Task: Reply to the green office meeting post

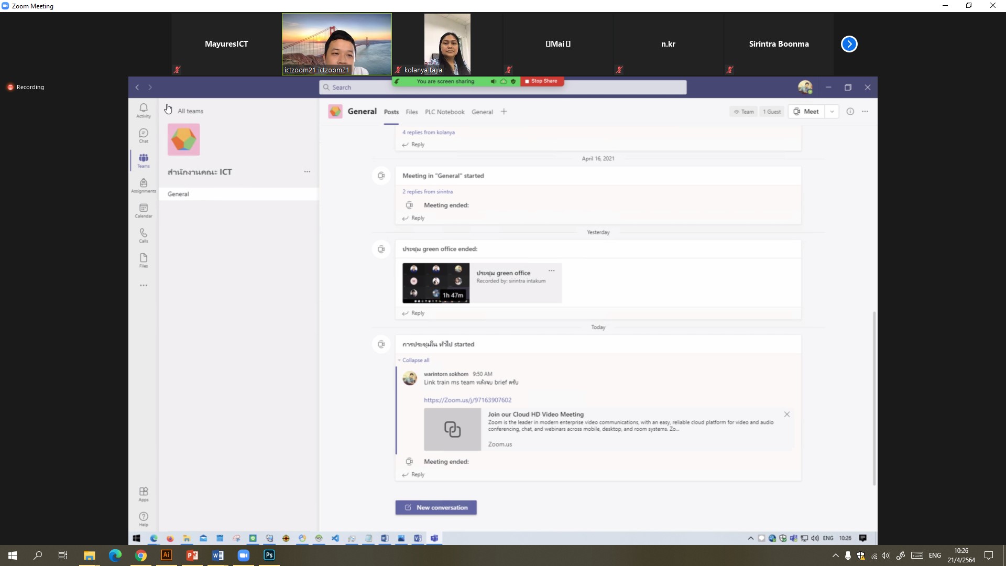Action: pyautogui.click(x=413, y=313)
